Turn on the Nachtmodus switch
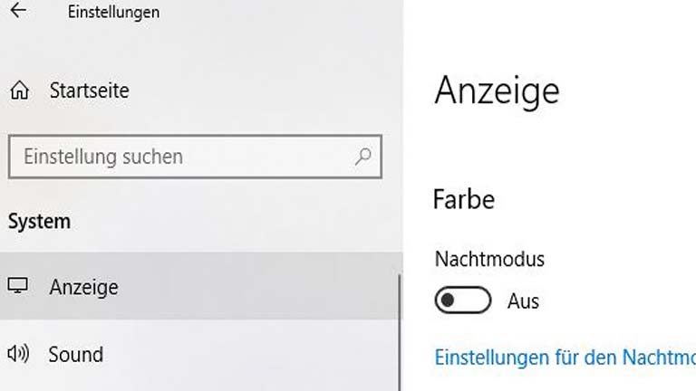This screenshot has height=391, width=696. tap(463, 300)
